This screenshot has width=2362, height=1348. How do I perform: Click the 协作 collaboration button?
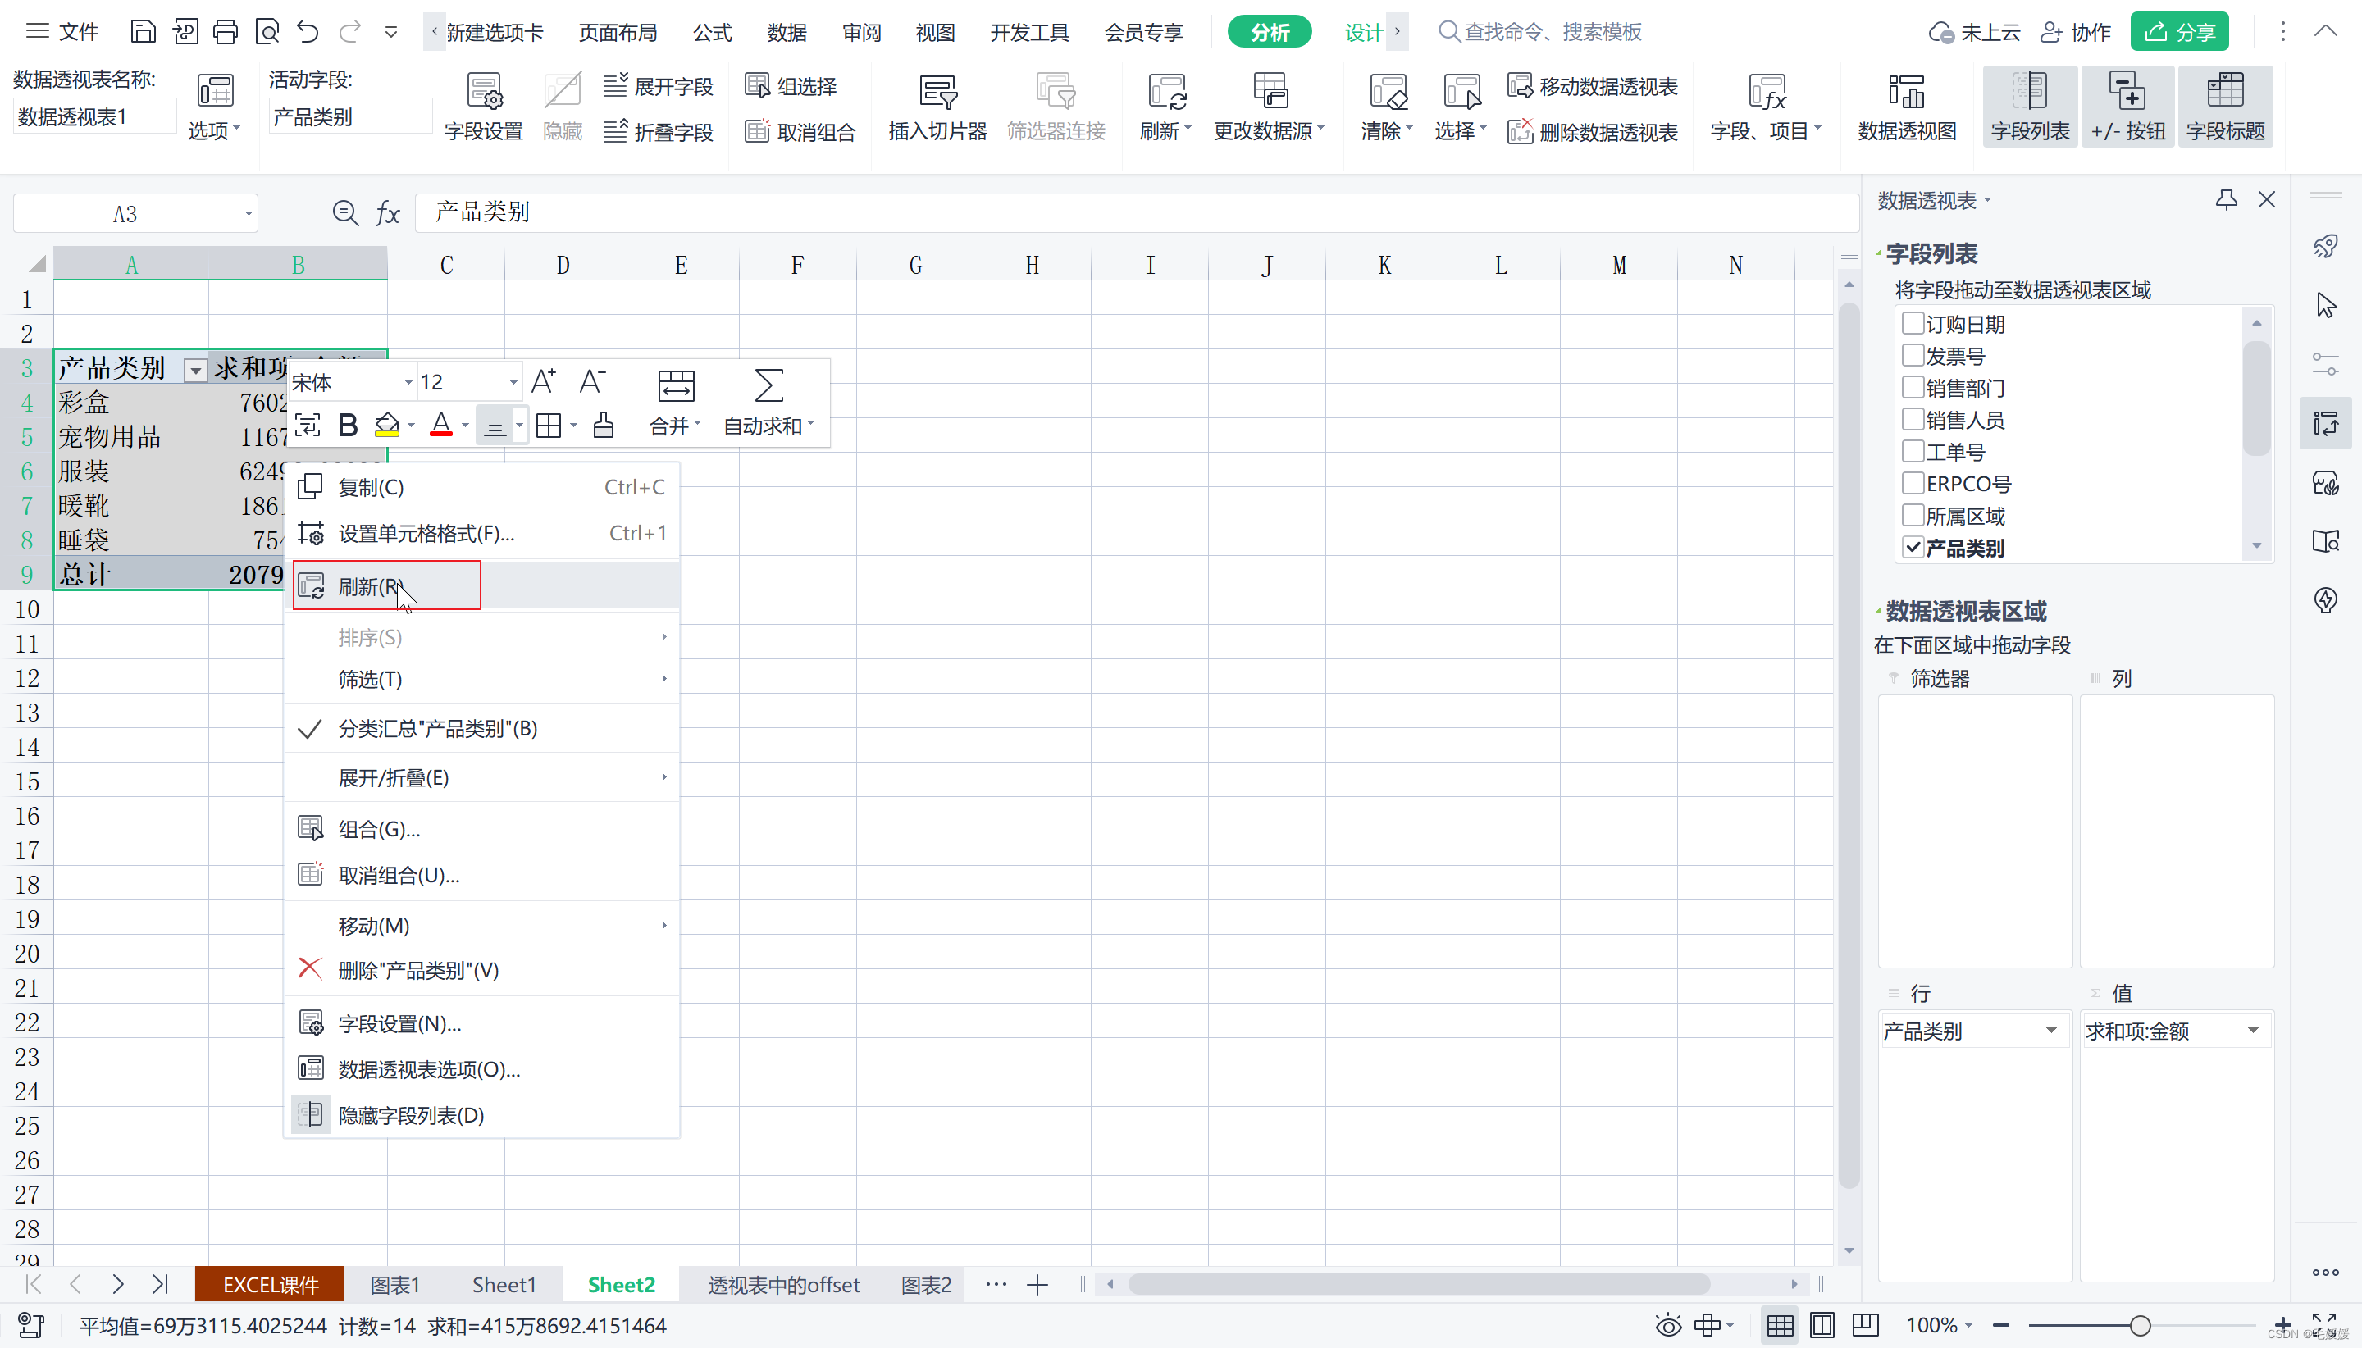tap(2075, 33)
